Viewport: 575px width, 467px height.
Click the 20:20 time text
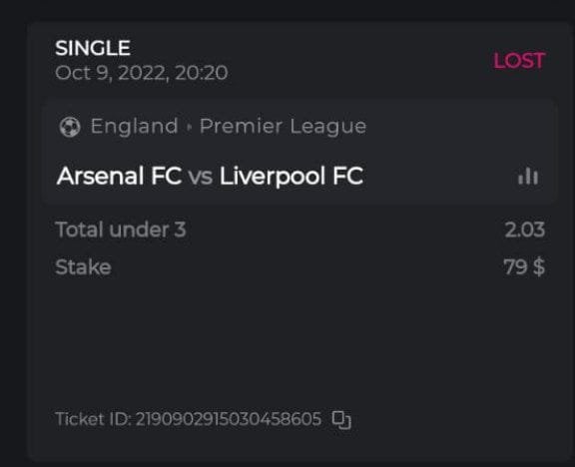(x=202, y=73)
